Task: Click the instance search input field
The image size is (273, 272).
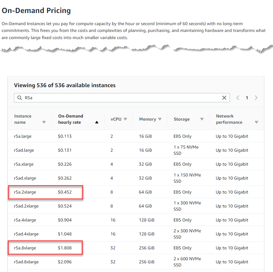Action: click(121, 98)
